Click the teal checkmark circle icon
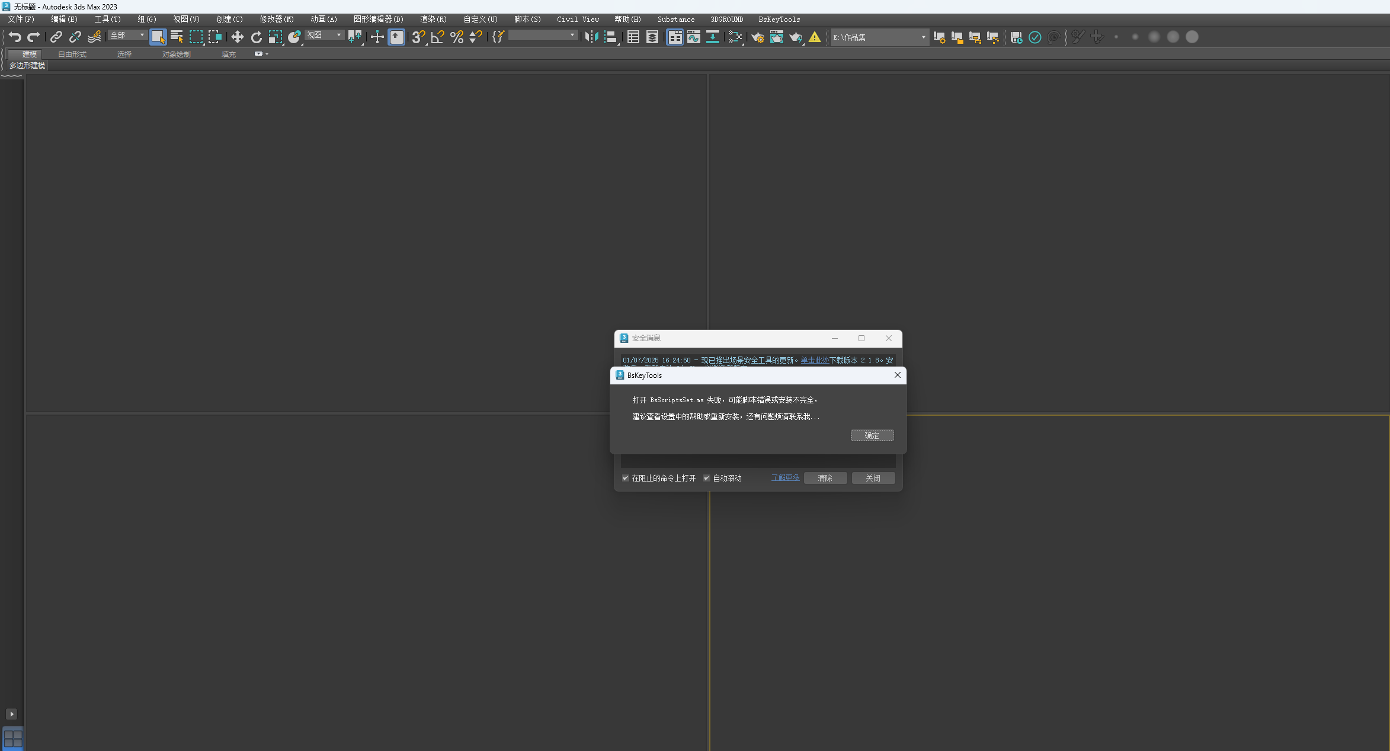The image size is (1390, 751). 1035,37
